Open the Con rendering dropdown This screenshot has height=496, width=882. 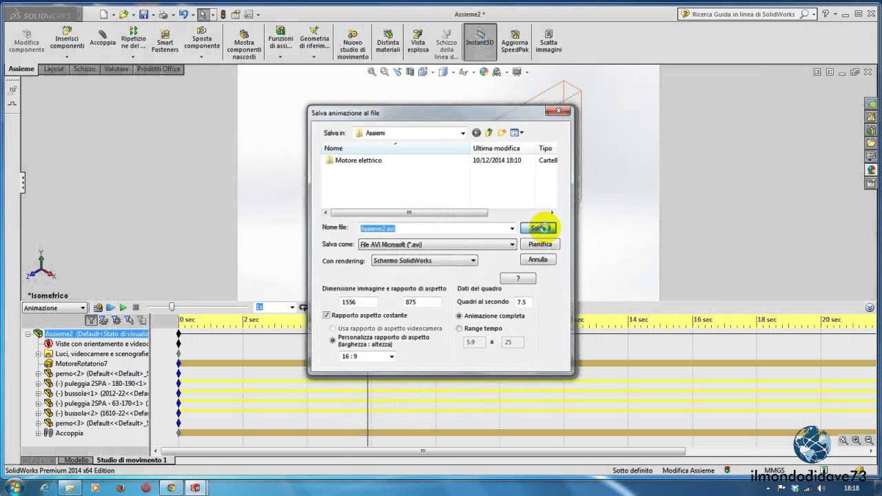[x=424, y=260]
